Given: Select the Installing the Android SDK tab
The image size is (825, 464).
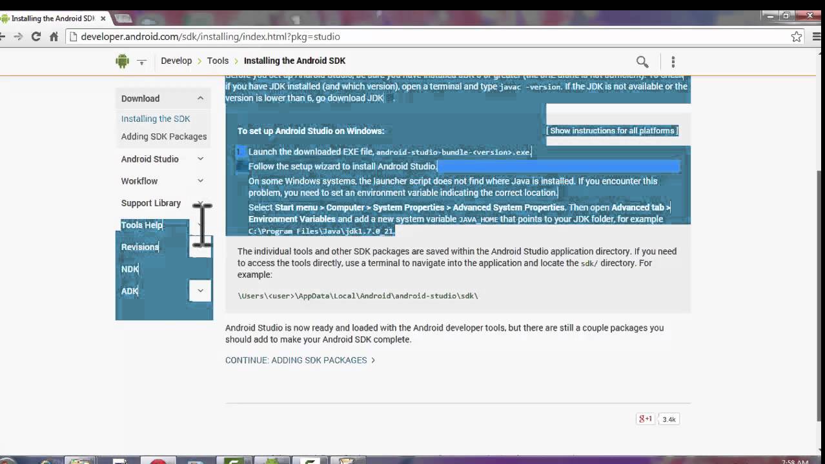Looking at the screenshot, I should [x=53, y=18].
